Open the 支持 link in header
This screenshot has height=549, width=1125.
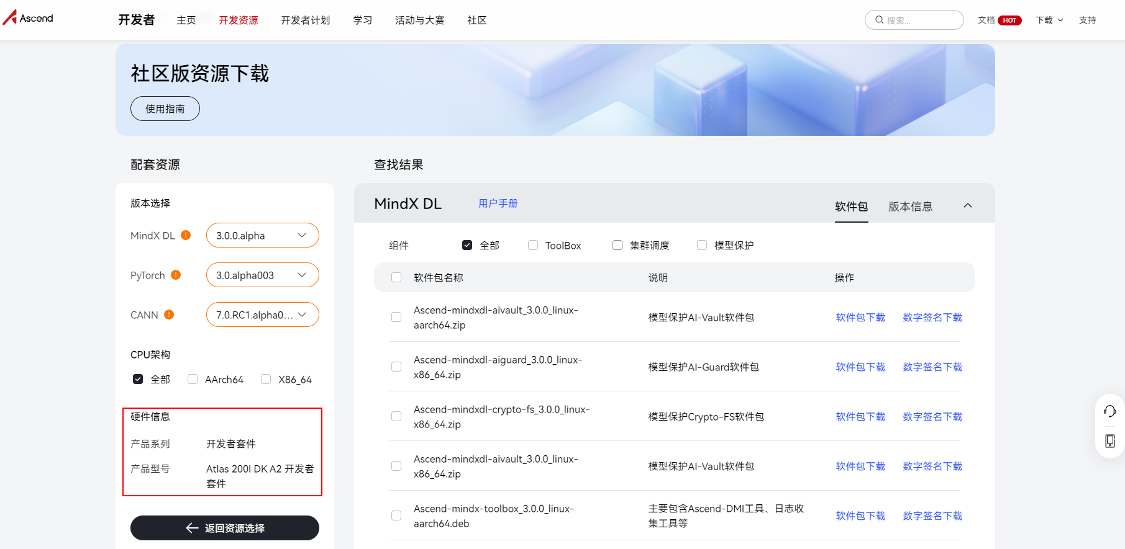tap(1088, 20)
